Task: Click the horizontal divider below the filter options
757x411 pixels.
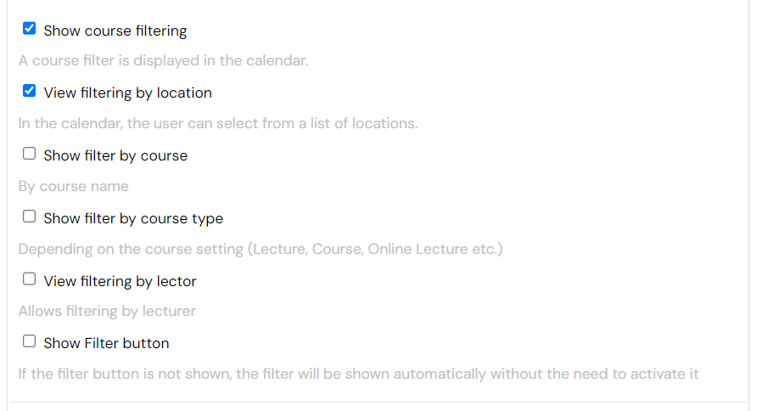Action: 378,402
